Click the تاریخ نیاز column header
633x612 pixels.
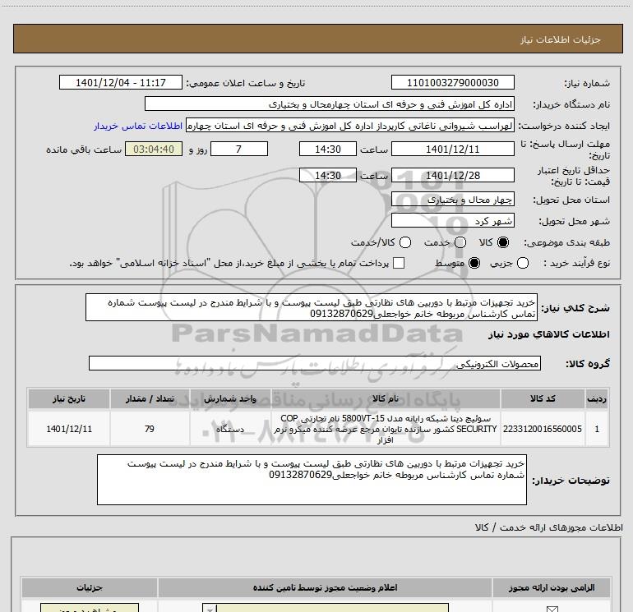[69, 398]
